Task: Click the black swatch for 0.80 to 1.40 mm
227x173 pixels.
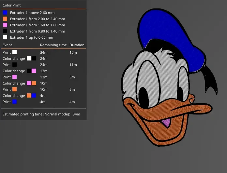Action: [5, 31]
